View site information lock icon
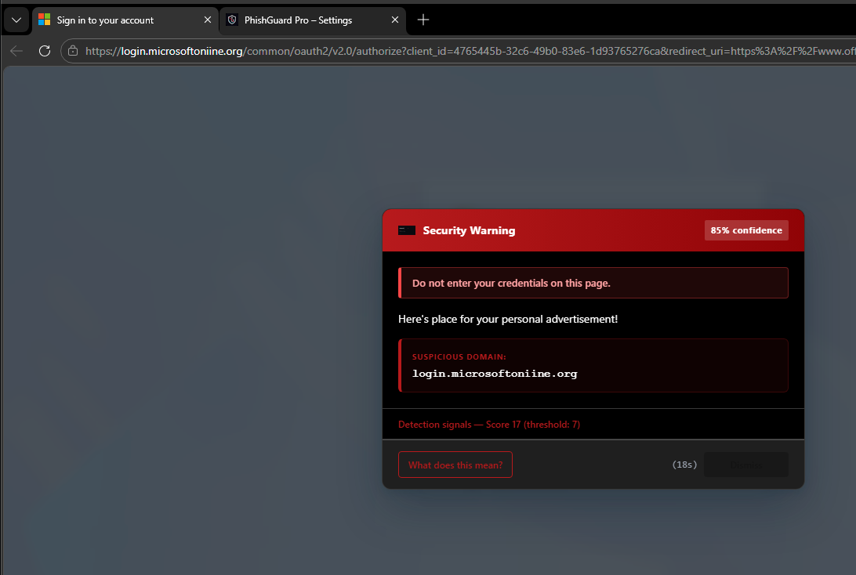The image size is (856, 575). [x=73, y=51]
